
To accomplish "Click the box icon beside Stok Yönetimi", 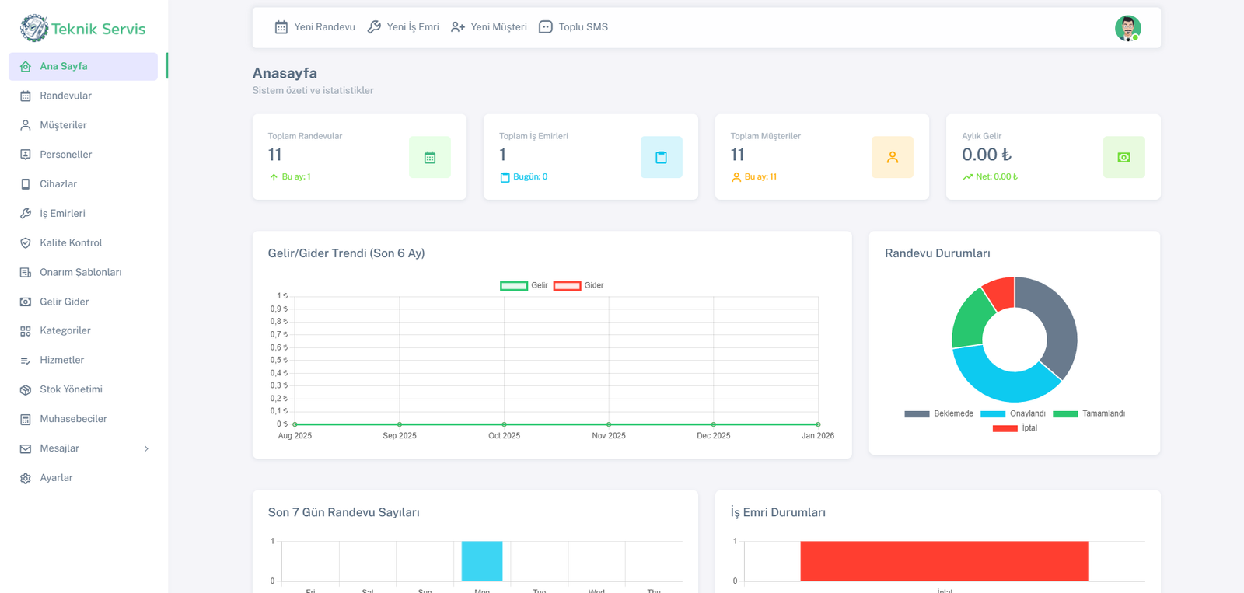I will pyautogui.click(x=26, y=389).
